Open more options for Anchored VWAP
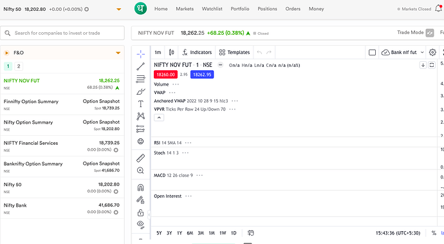This screenshot has height=244, width=444. tap(235, 101)
